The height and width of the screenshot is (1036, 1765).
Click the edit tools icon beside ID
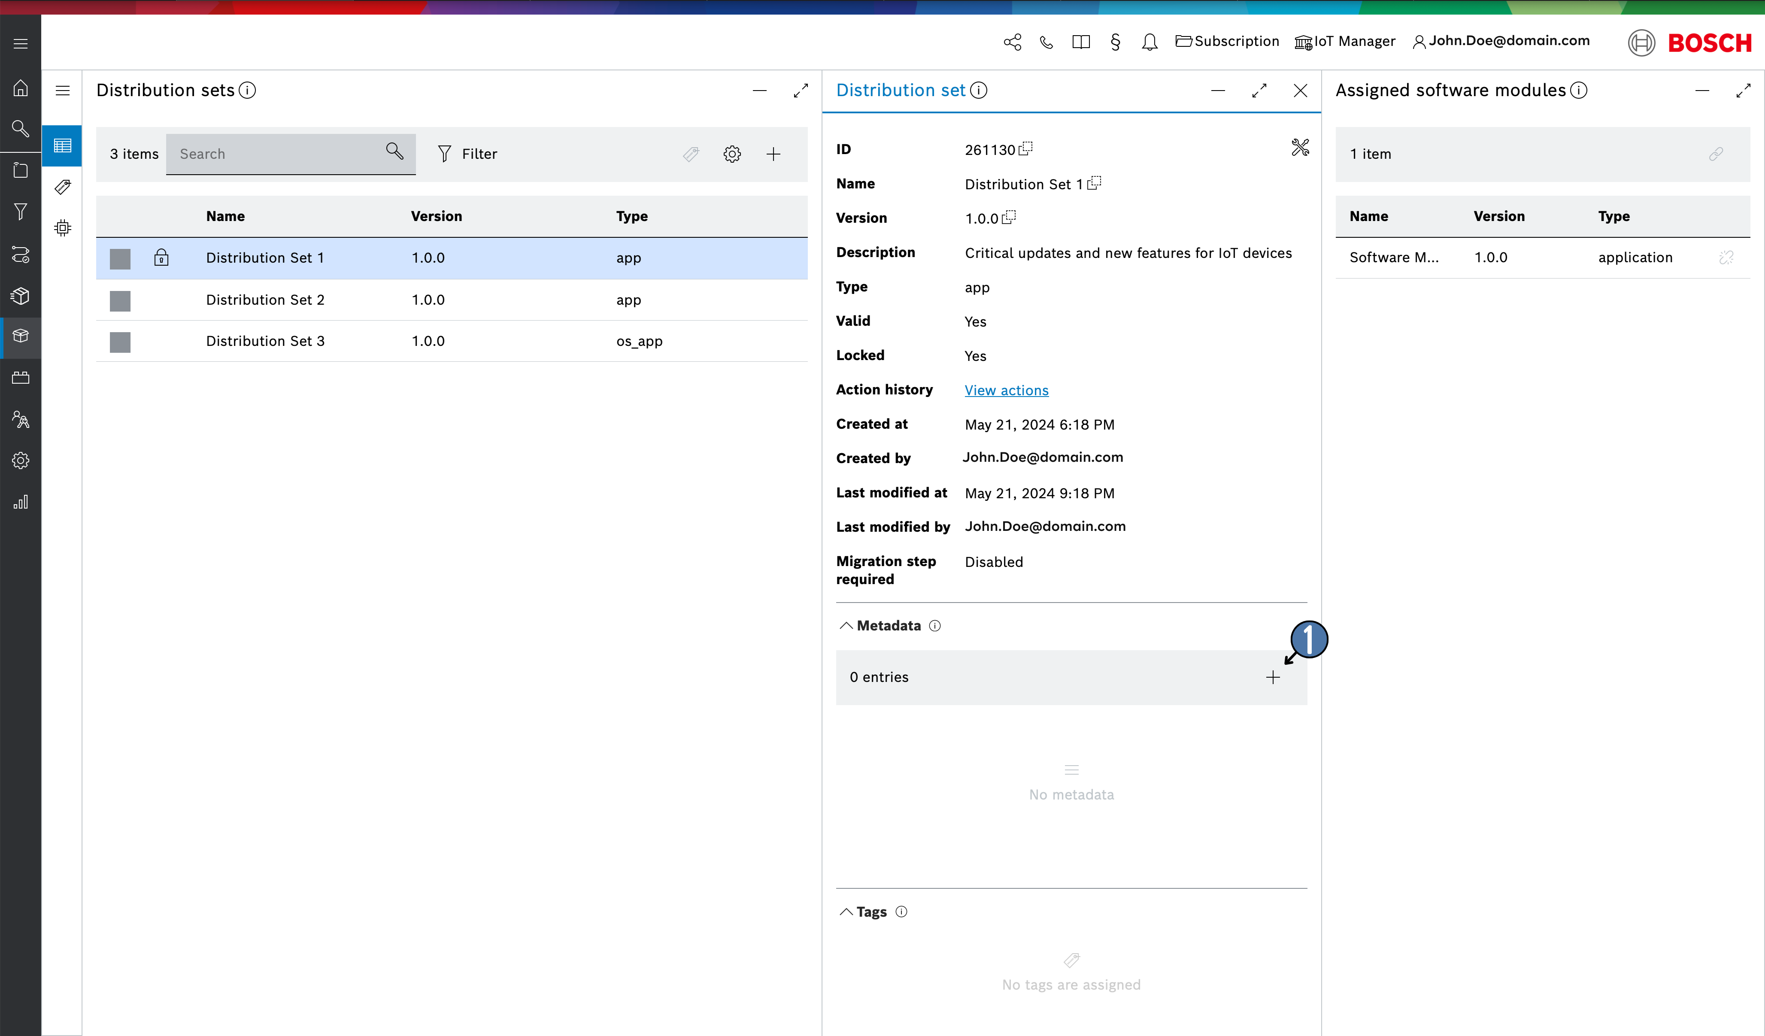[1300, 148]
